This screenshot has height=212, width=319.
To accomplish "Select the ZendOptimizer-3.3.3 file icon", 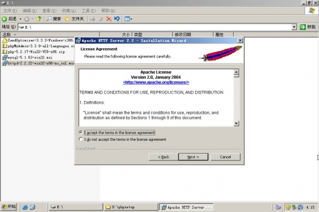I will tap(4, 40).
